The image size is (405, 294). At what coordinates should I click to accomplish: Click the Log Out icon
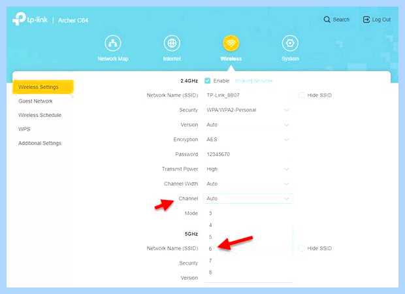tap(366, 20)
